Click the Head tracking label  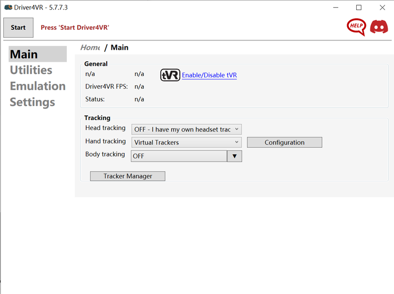click(105, 128)
